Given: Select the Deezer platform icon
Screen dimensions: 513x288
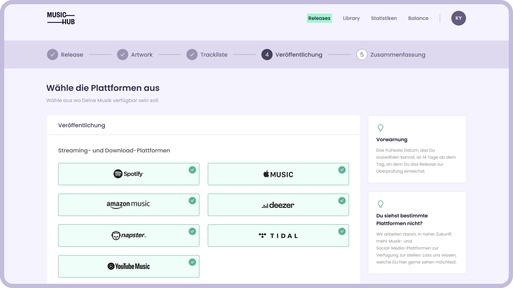Looking at the screenshot, I should point(279,205).
